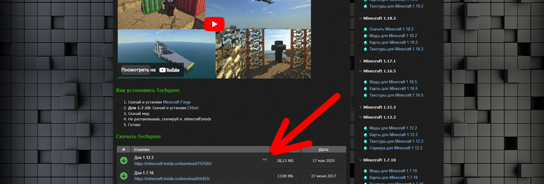The height and width of the screenshot is (184, 544).
Task: Collapse the Minecraft 1.7.10 section chevron
Action: [x=360, y=160]
